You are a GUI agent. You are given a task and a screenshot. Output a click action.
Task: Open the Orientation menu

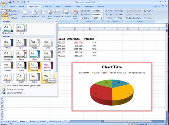34,14
